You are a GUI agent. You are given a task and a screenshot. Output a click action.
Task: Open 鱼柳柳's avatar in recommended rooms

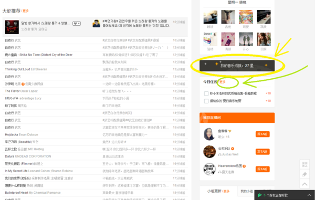click(x=209, y=134)
